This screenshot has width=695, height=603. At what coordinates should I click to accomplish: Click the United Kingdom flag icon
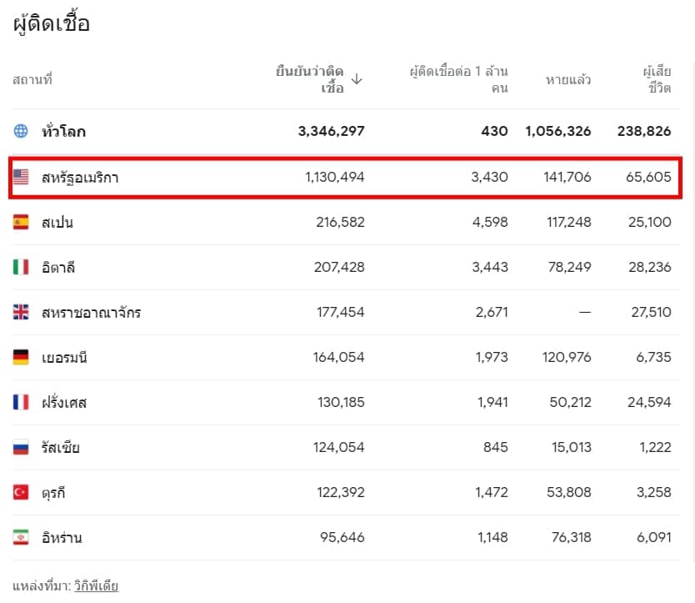(x=21, y=312)
